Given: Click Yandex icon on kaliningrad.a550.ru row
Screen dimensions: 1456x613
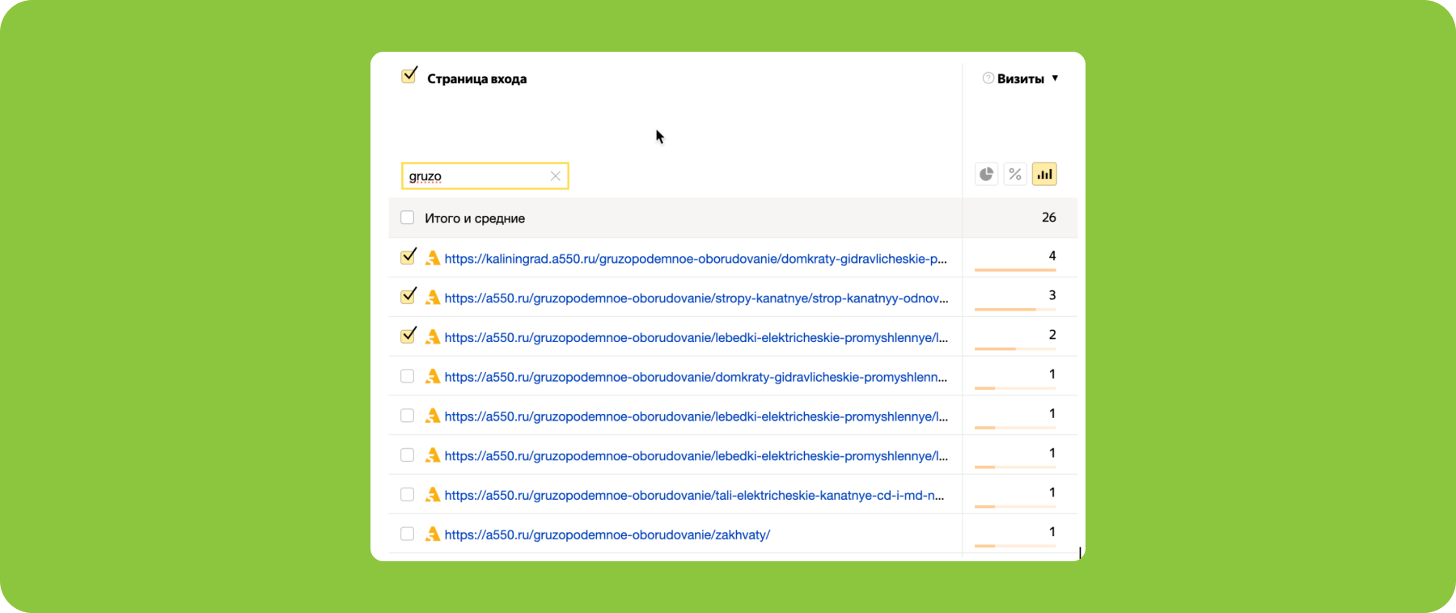Looking at the screenshot, I should pyautogui.click(x=433, y=259).
